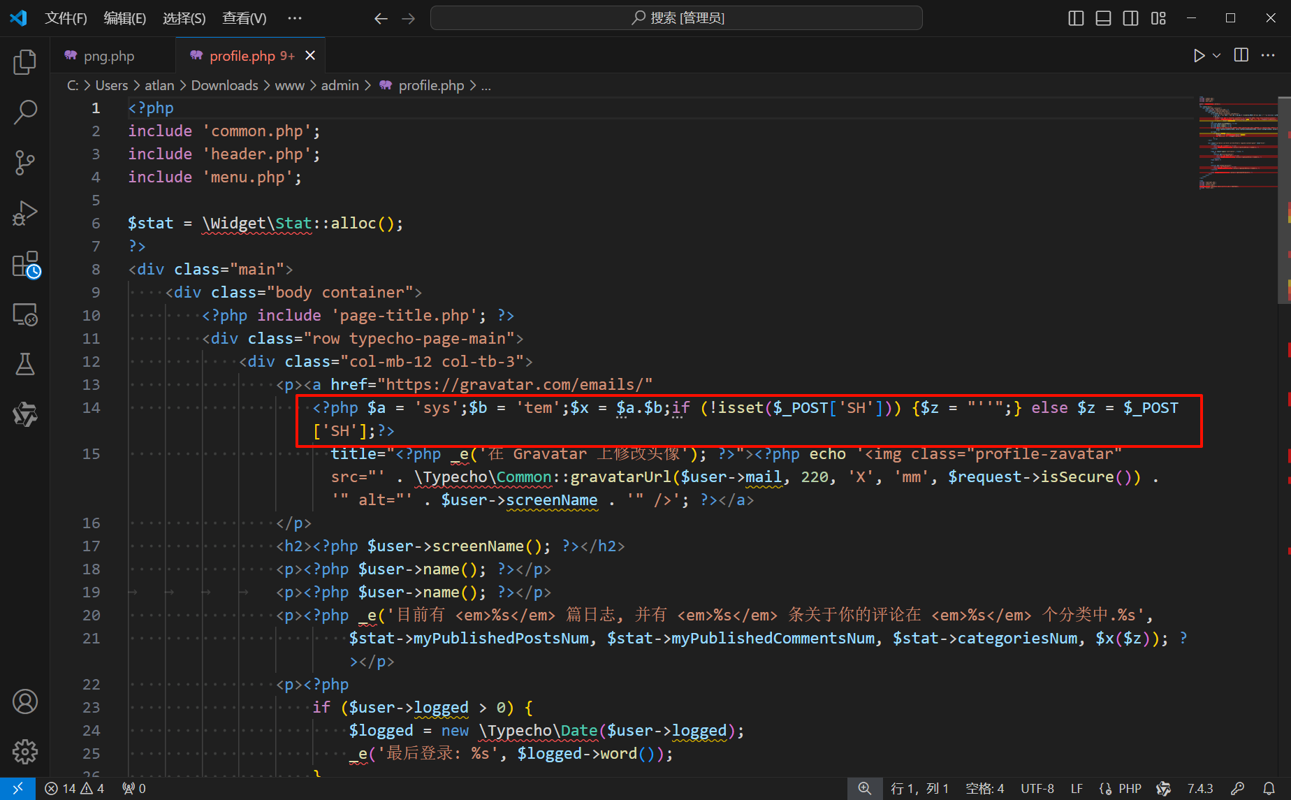This screenshot has width=1291, height=800.
Task: Click the editor vertical scrollbar
Action: click(x=1284, y=199)
